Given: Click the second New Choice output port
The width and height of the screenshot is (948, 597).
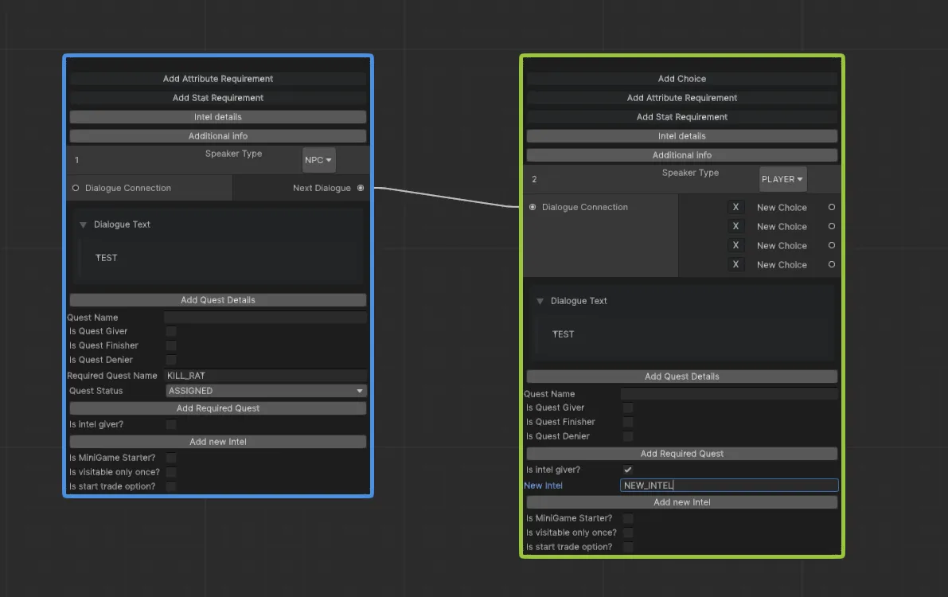Looking at the screenshot, I should coord(831,226).
